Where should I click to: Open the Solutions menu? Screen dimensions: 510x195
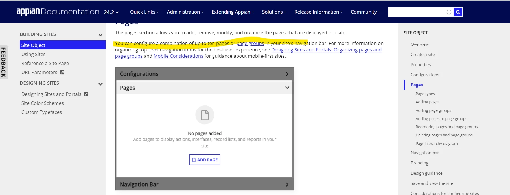click(274, 12)
